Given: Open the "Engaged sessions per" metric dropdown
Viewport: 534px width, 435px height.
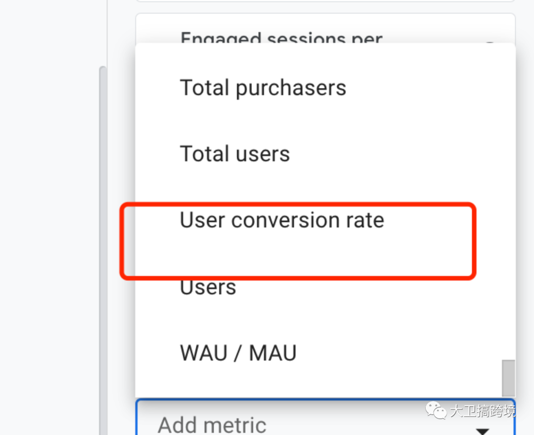Looking at the screenshot, I should (281, 36).
